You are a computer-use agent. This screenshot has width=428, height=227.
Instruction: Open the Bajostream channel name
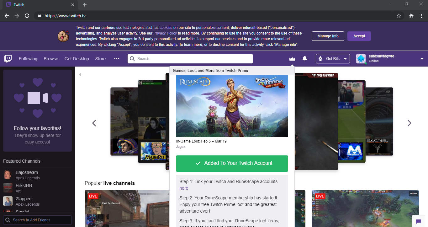pyautogui.click(x=27, y=172)
